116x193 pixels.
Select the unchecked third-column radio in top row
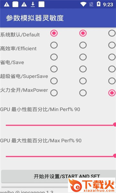pyautogui.click(x=112, y=33)
